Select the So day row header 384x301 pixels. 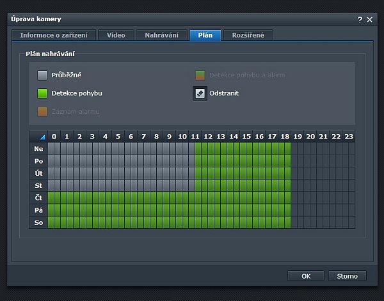click(38, 222)
